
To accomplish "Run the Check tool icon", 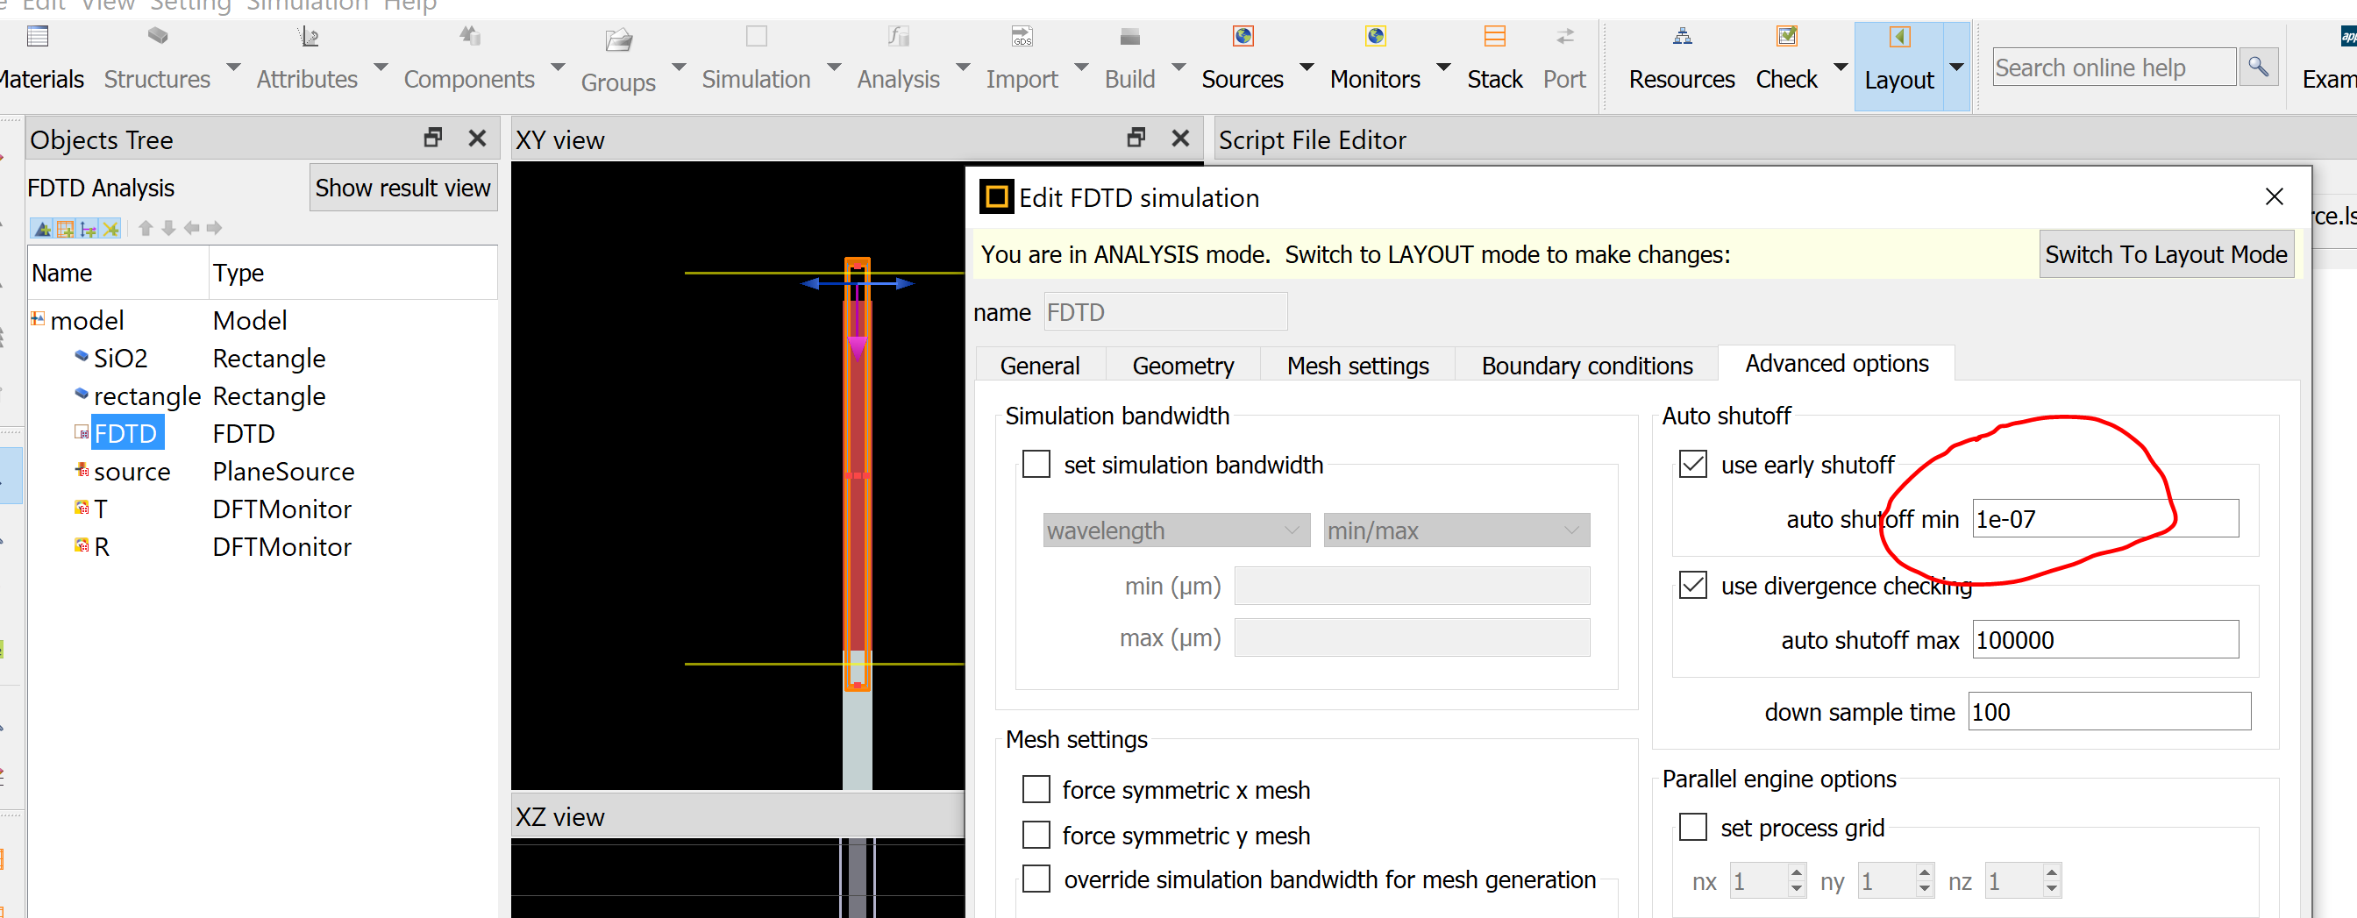I will (x=1786, y=37).
